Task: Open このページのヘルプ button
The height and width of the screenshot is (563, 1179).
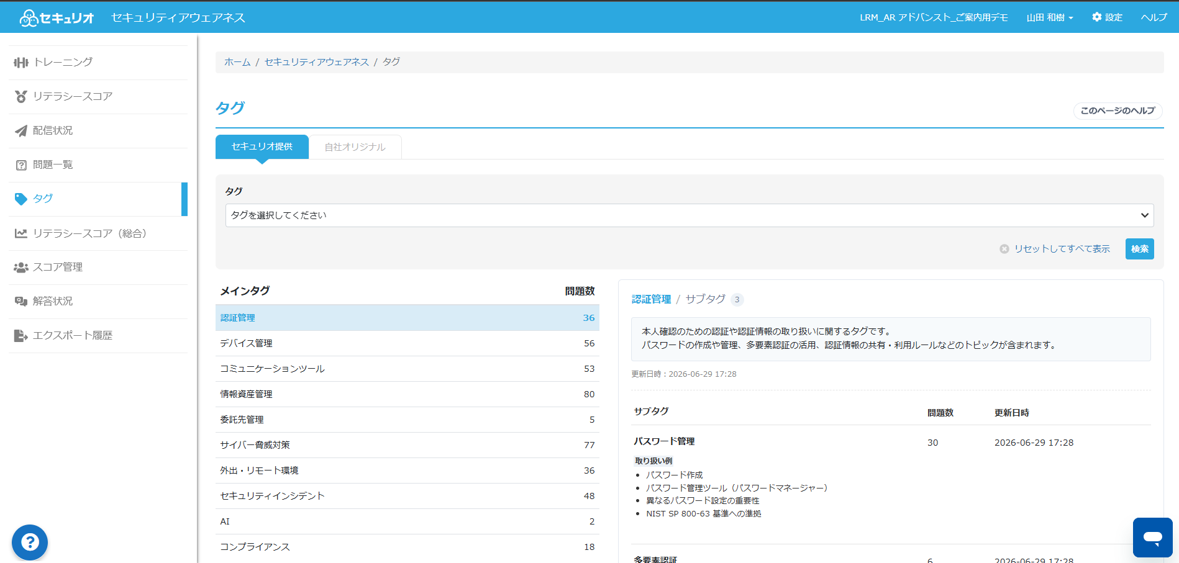Action: pos(1118,110)
